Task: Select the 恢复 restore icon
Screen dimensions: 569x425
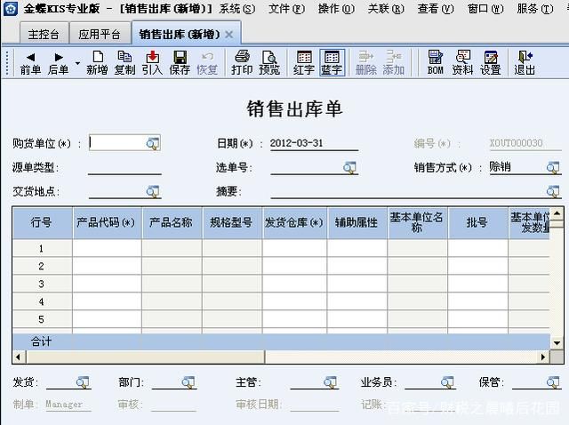Action: pos(207,63)
